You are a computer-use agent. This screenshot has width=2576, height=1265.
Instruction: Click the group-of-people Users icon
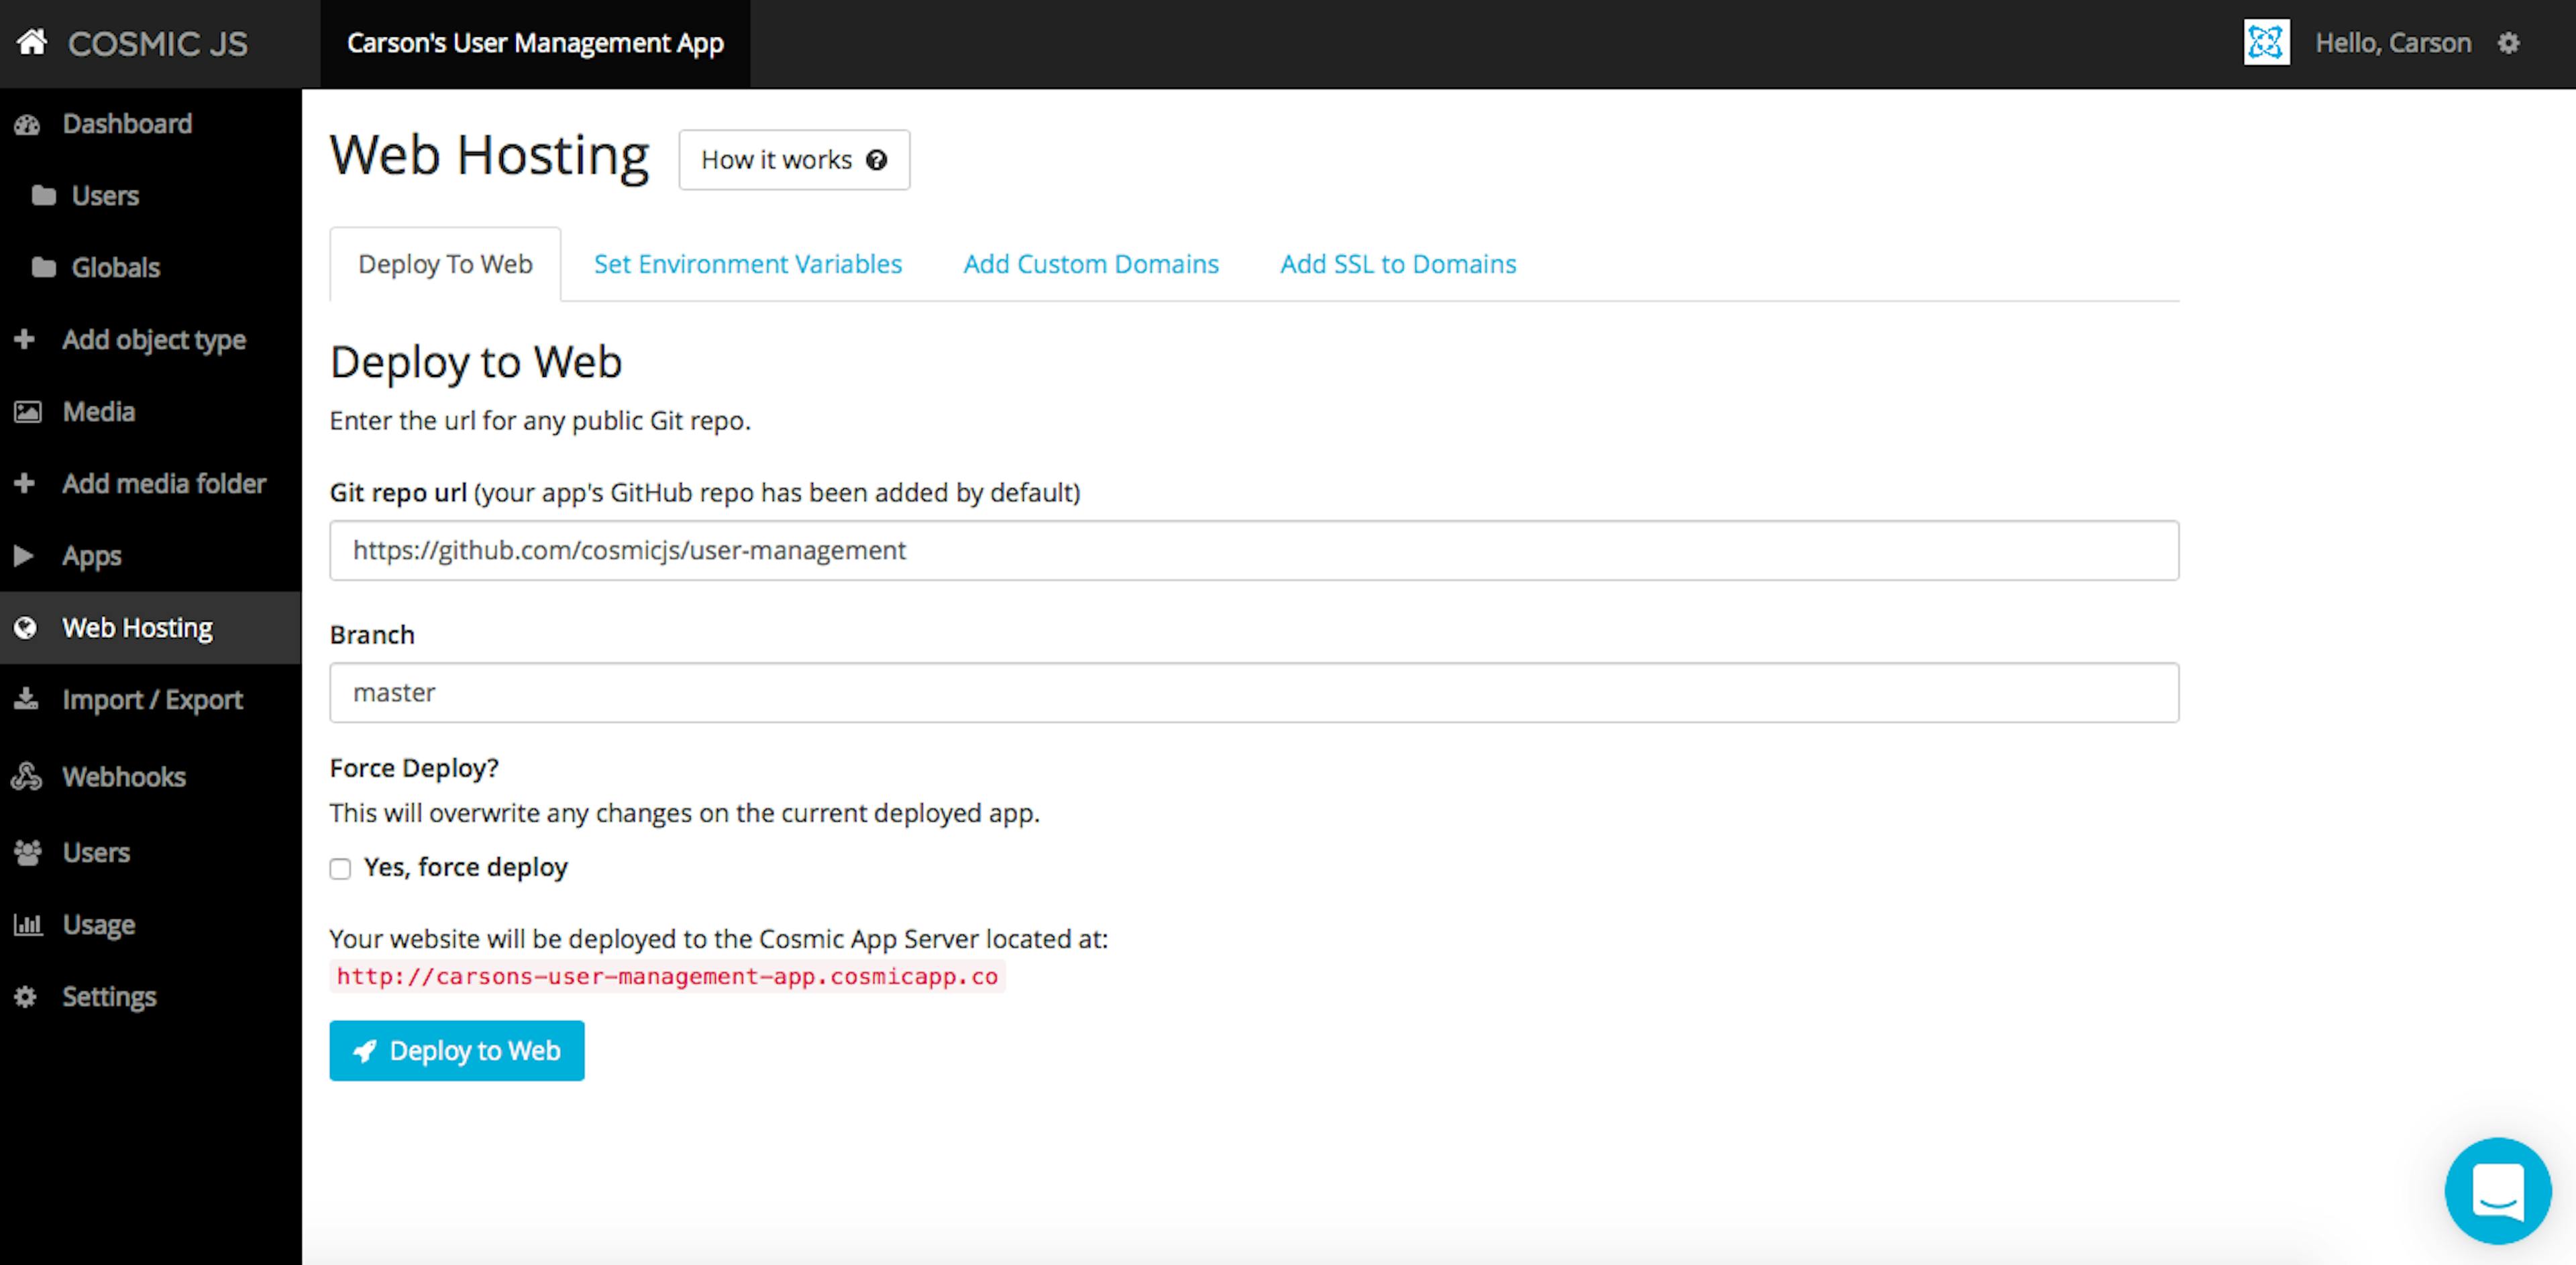point(28,852)
